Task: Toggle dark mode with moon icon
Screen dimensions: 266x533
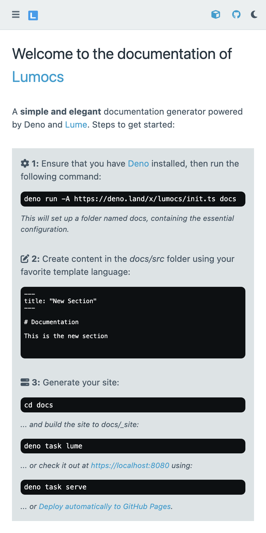Action: click(x=254, y=15)
